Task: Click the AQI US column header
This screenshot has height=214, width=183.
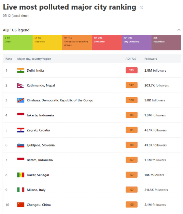Action: coord(131,59)
